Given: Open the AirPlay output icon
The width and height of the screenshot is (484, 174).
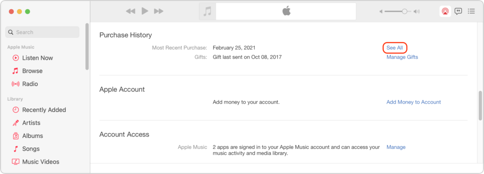Looking at the screenshot, I should 445,11.
